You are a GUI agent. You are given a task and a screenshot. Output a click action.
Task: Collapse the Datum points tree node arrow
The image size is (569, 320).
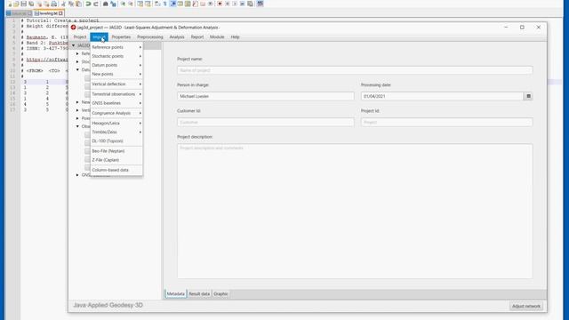pyautogui.click(x=77, y=69)
